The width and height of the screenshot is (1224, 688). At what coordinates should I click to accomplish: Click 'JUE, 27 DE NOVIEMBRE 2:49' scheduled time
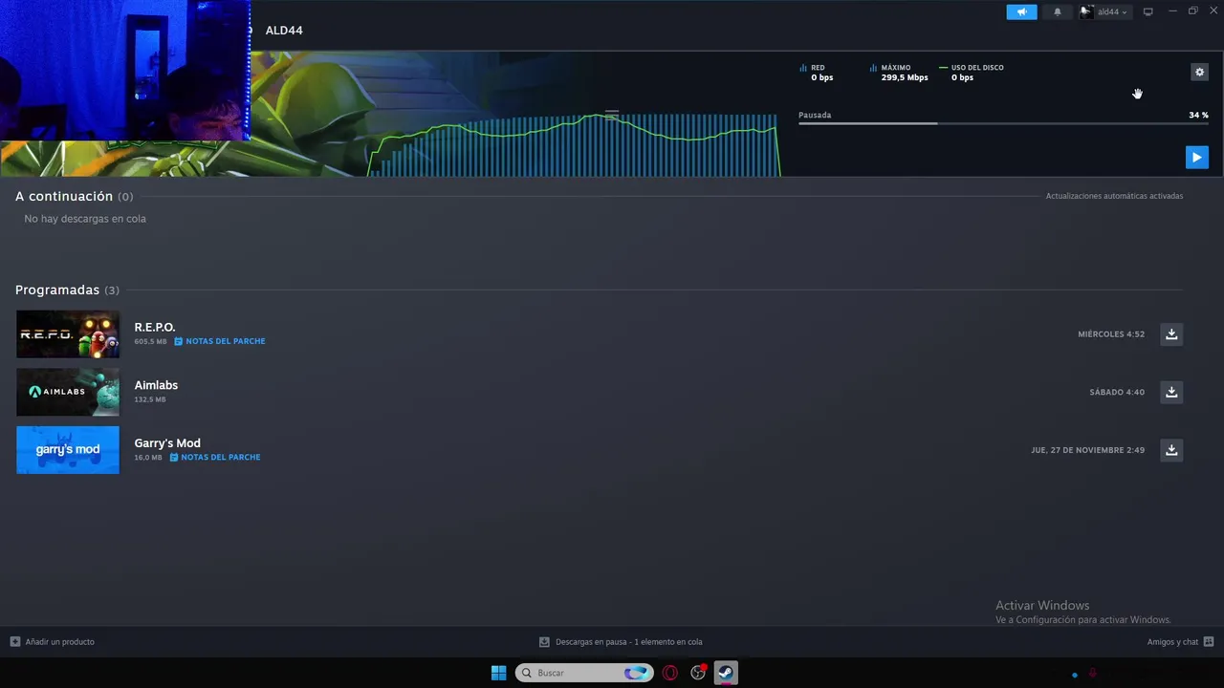click(1087, 450)
